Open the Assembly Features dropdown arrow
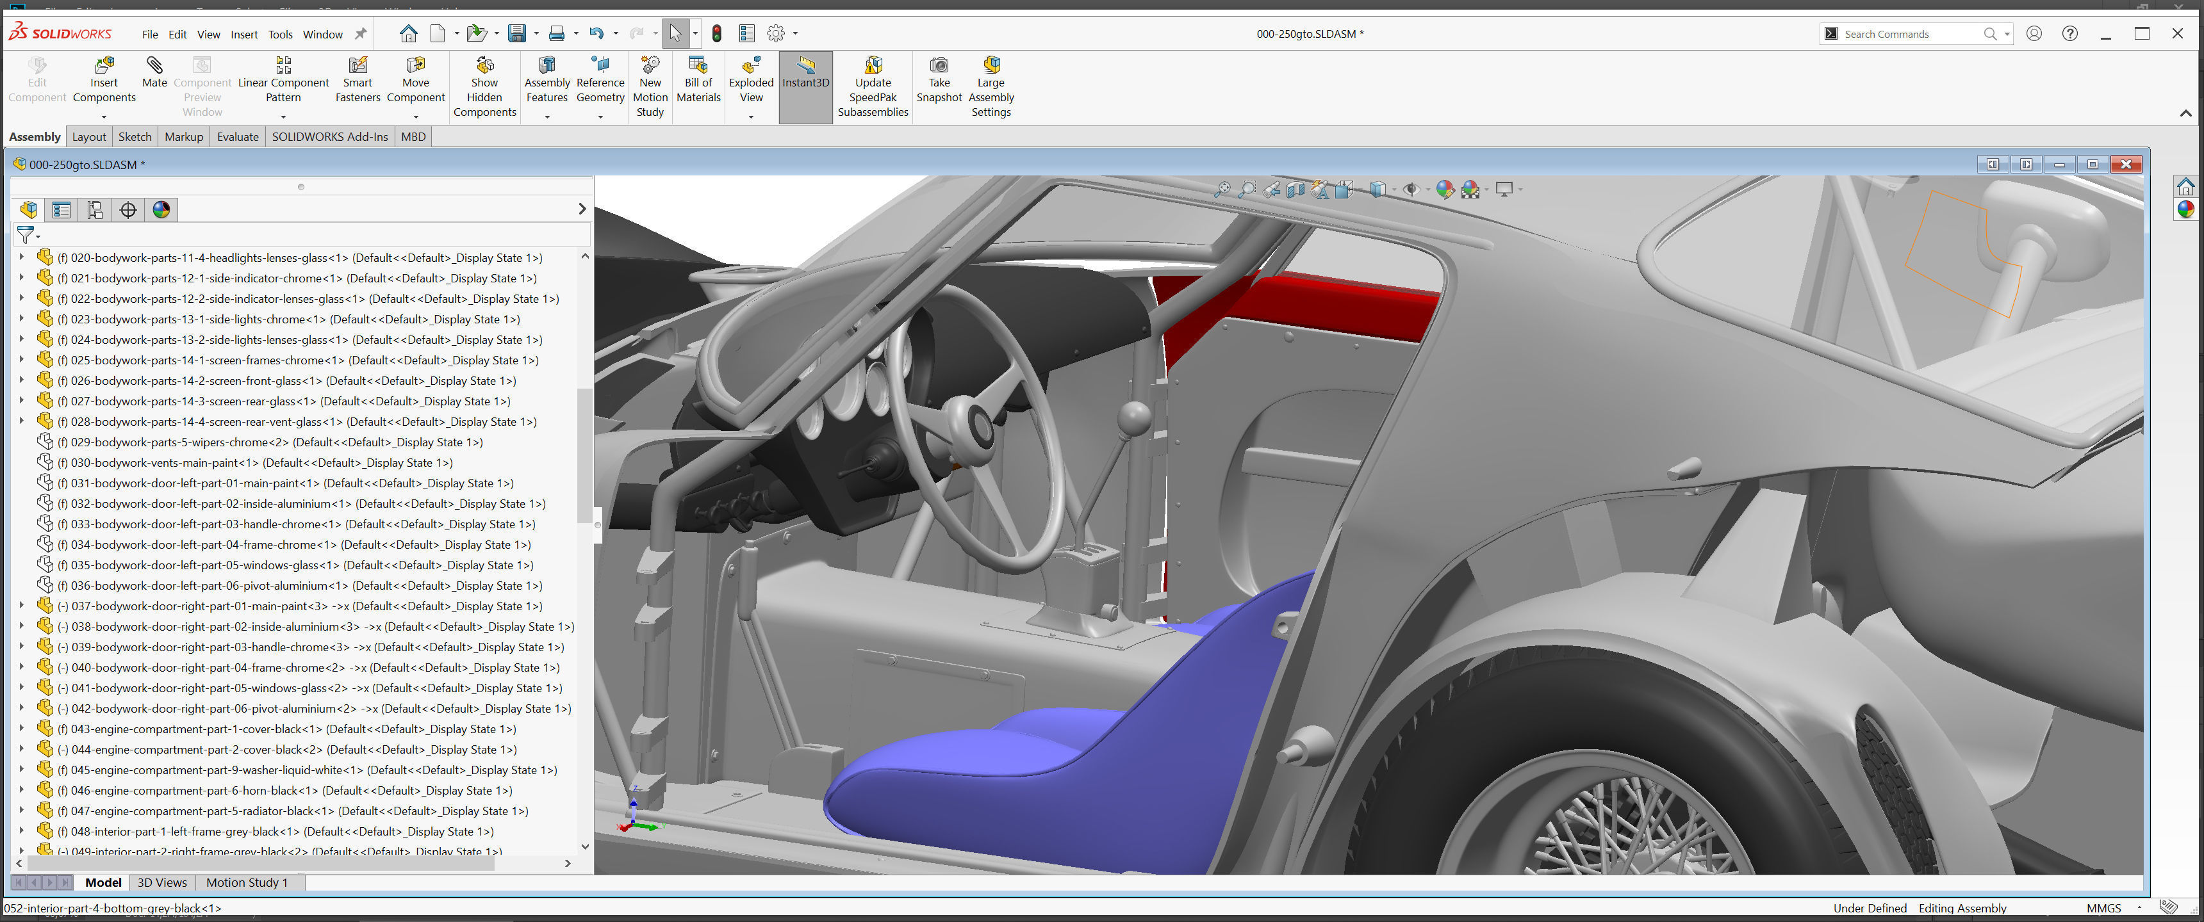This screenshot has width=2204, height=922. click(547, 117)
